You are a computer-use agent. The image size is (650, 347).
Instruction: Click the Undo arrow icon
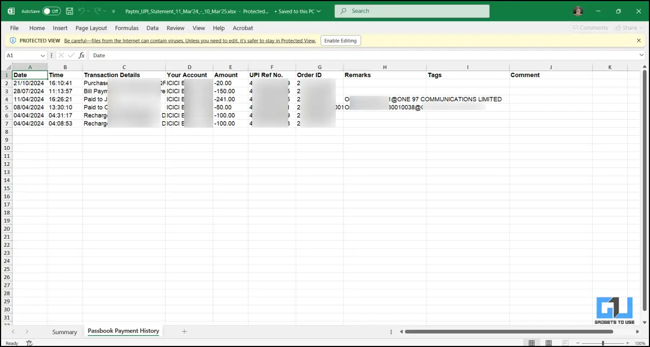tap(82, 11)
